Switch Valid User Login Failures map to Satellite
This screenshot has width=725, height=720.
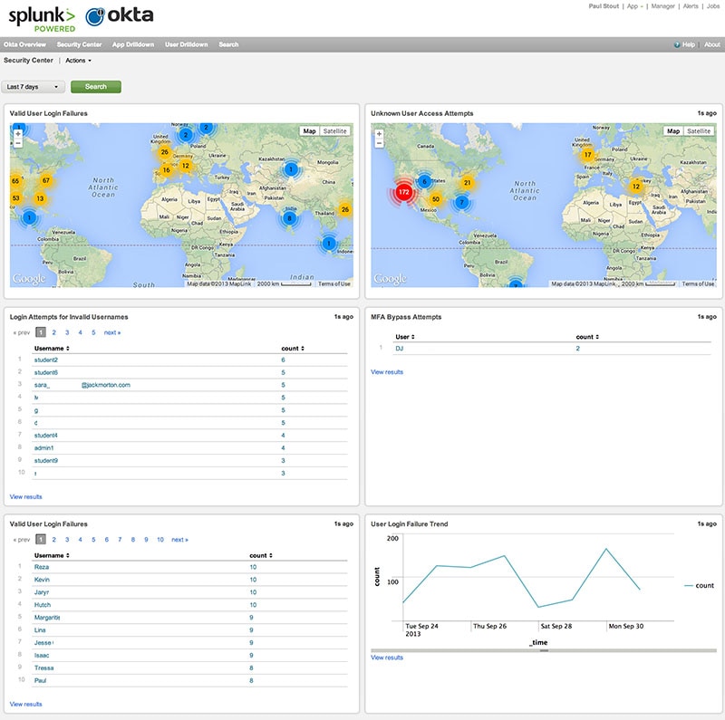point(335,131)
